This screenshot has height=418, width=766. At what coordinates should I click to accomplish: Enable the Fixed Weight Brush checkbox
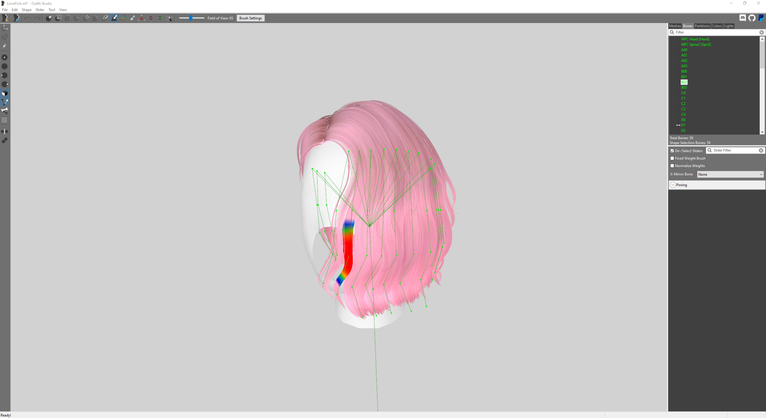[672, 158]
